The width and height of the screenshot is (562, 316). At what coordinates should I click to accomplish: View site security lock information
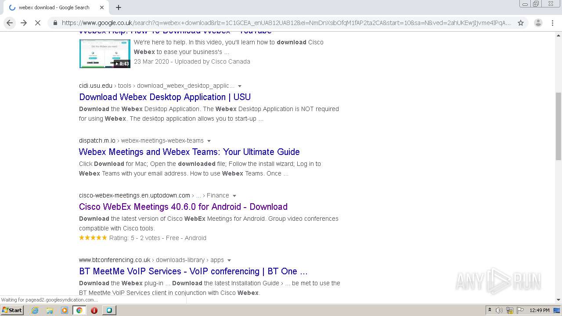55,23
